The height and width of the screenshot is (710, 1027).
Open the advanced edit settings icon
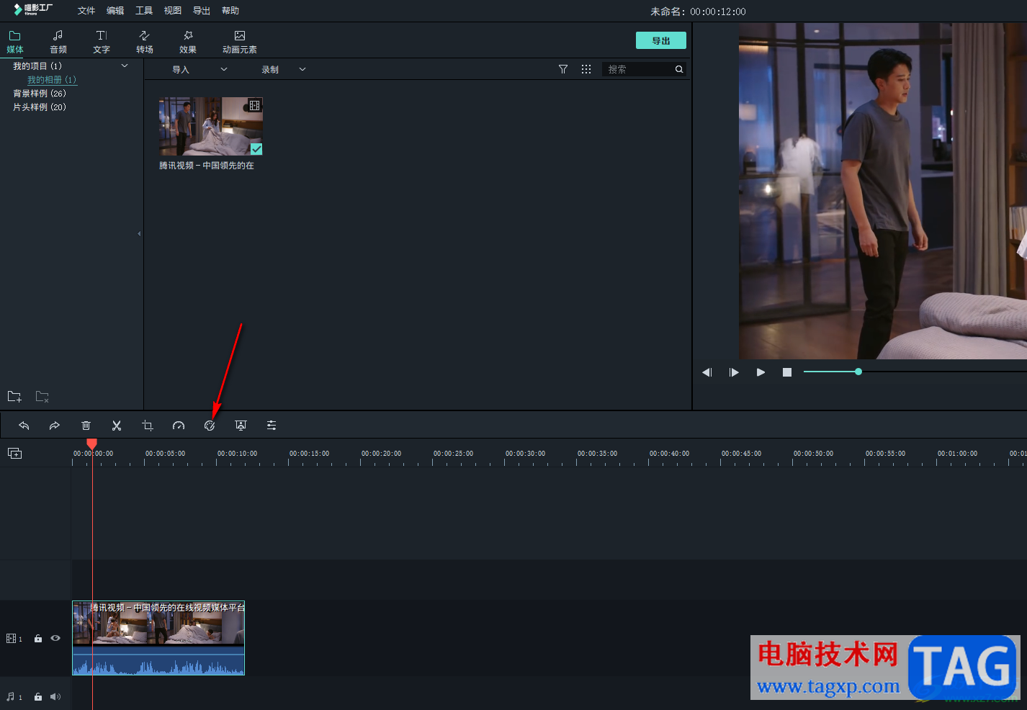tap(272, 426)
